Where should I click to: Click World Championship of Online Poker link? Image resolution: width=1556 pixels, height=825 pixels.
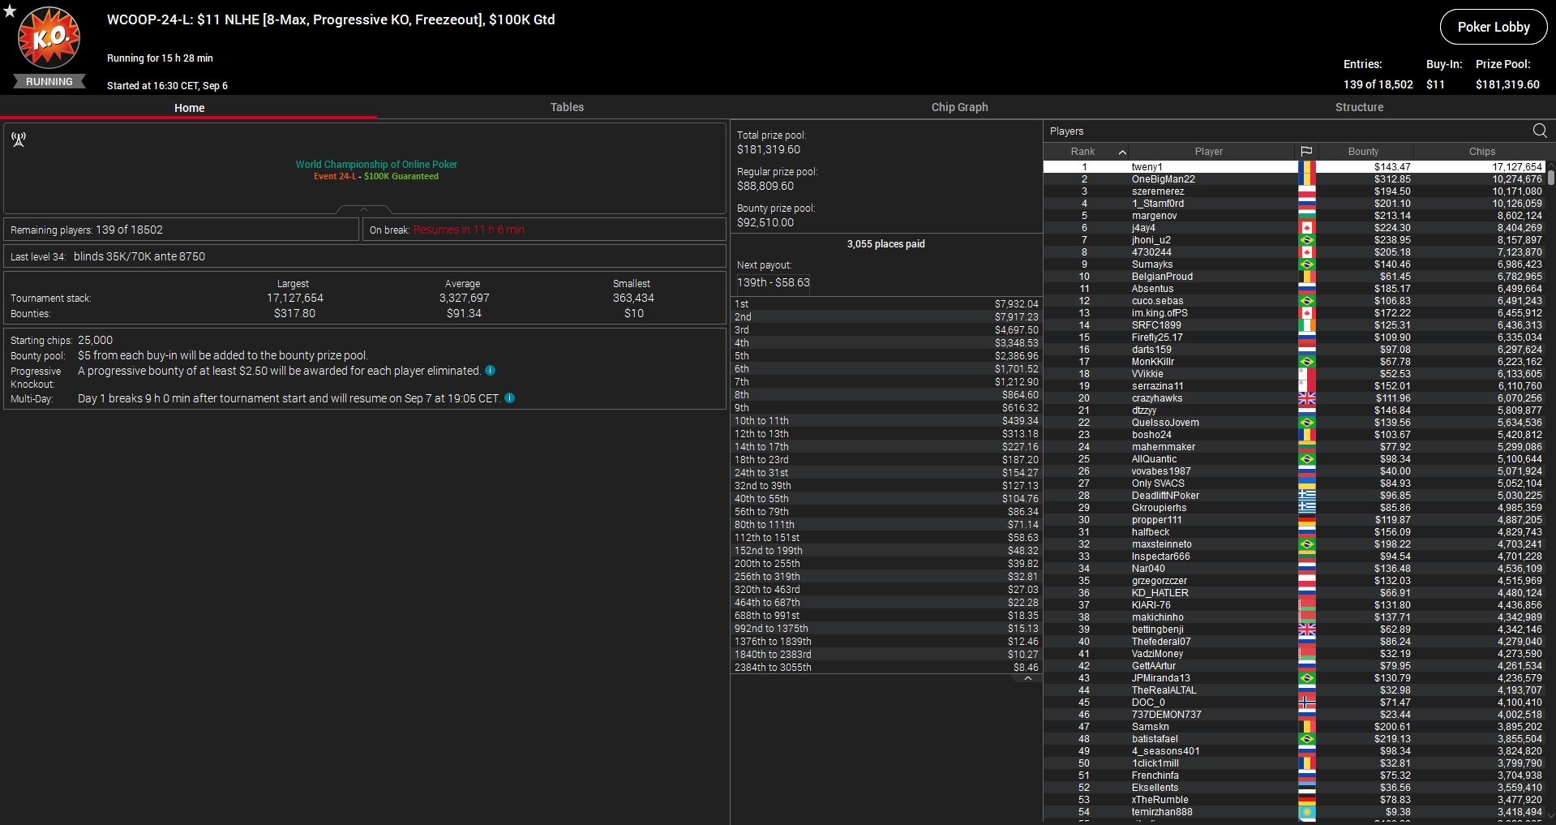point(376,164)
